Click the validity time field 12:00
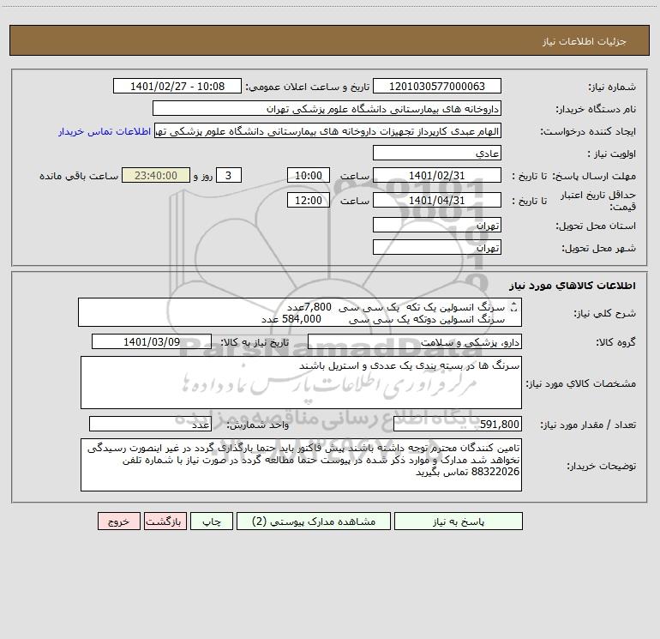Image resolution: width=660 pixels, height=639 pixels. pos(308,200)
